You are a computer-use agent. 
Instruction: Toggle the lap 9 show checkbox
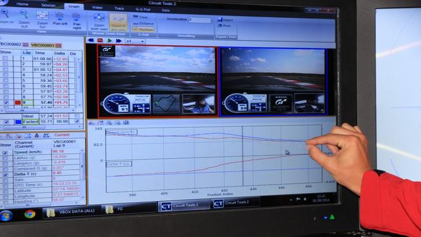[6, 103]
